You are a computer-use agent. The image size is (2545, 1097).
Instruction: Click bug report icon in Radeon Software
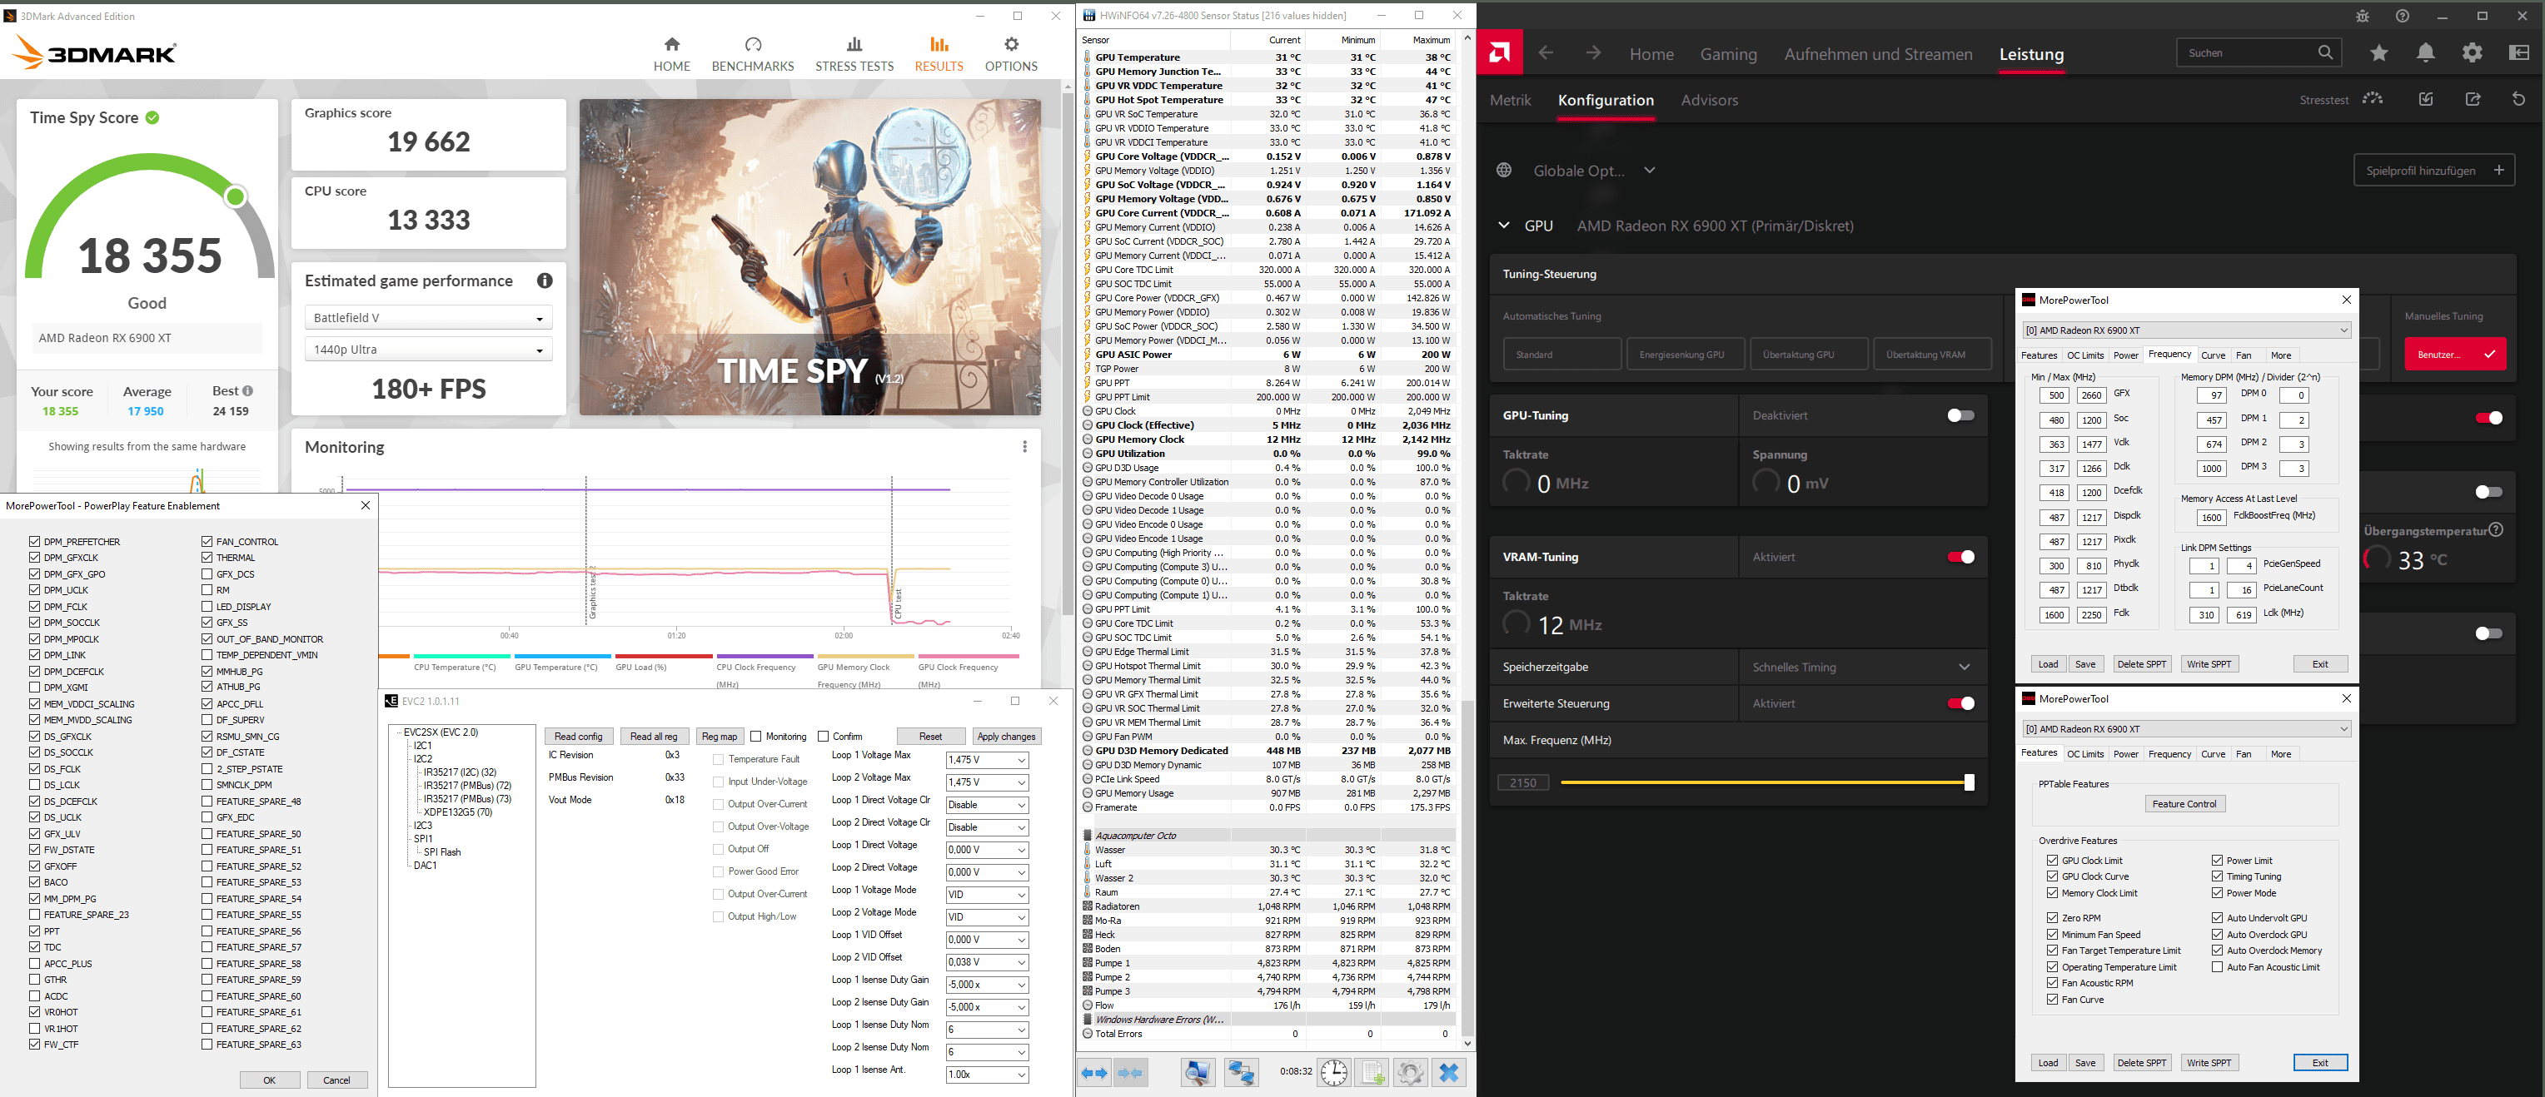coord(2363,17)
